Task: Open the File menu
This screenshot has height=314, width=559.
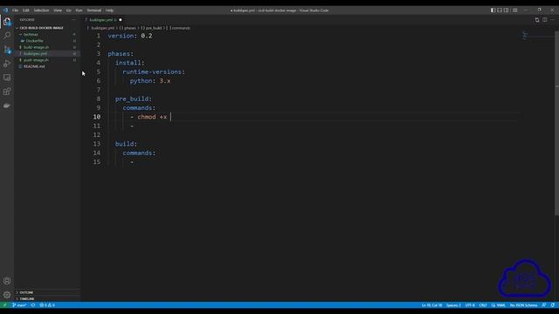Action: (x=16, y=10)
